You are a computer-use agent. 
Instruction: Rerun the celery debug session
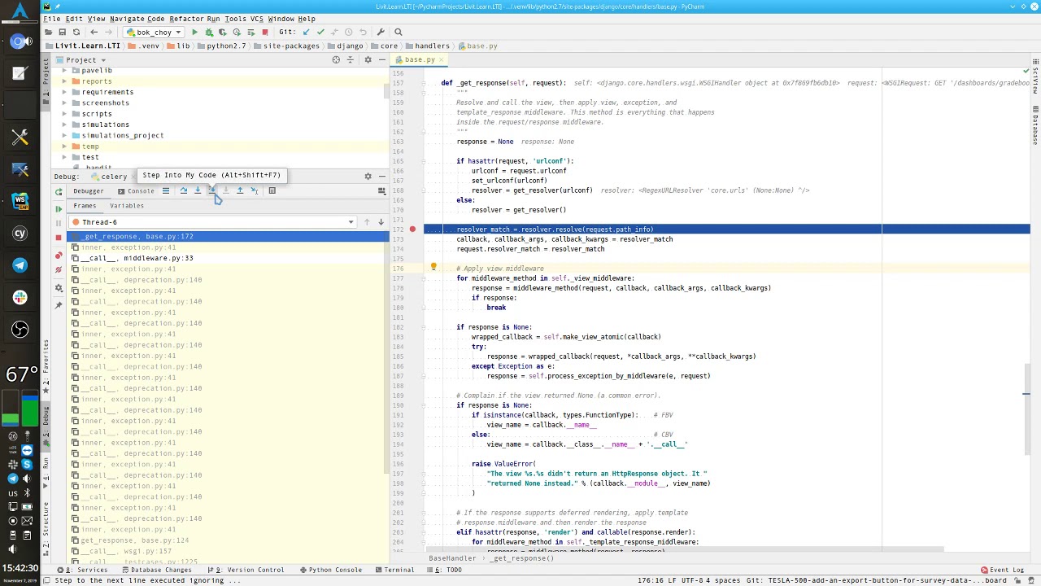click(x=59, y=192)
